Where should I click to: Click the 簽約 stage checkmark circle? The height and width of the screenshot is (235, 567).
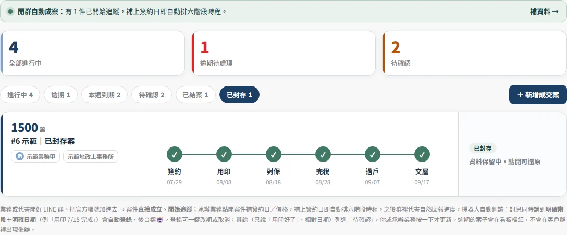[x=174, y=154]
